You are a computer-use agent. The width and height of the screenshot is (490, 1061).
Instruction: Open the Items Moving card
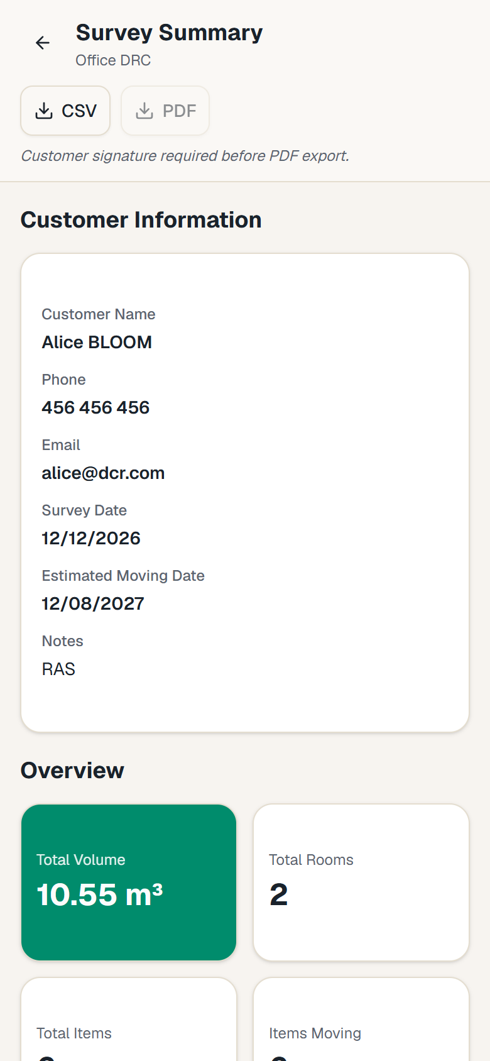[361, 1020]
